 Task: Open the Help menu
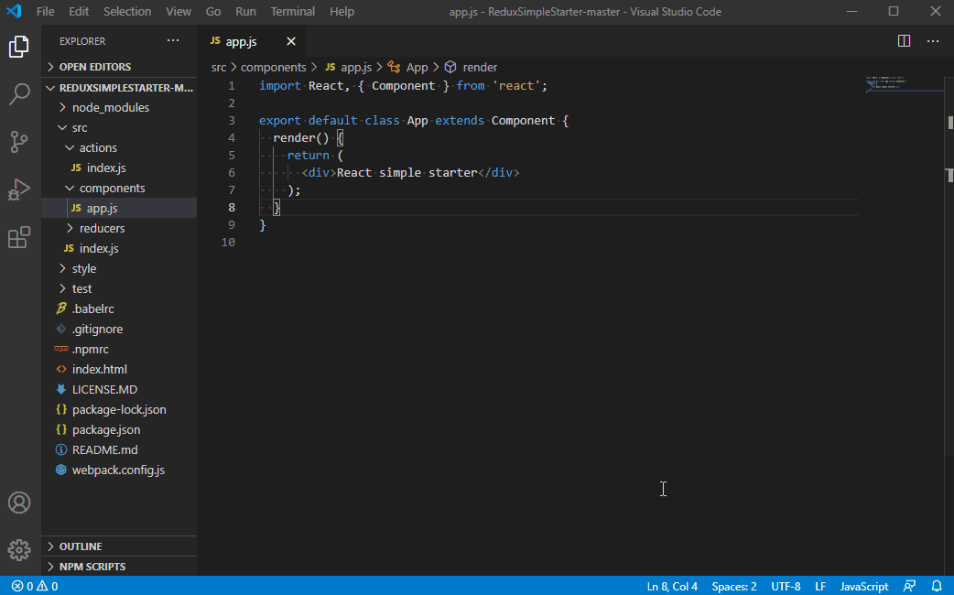pyautogui.click(x=341, y=12)
